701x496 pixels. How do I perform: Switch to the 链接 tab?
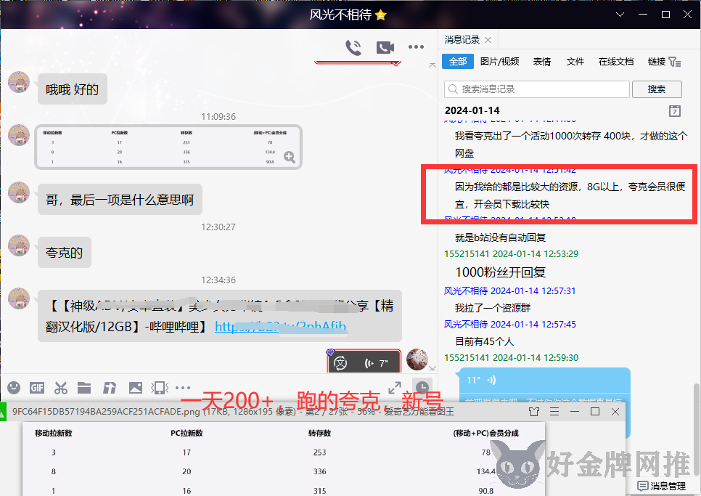657,62
